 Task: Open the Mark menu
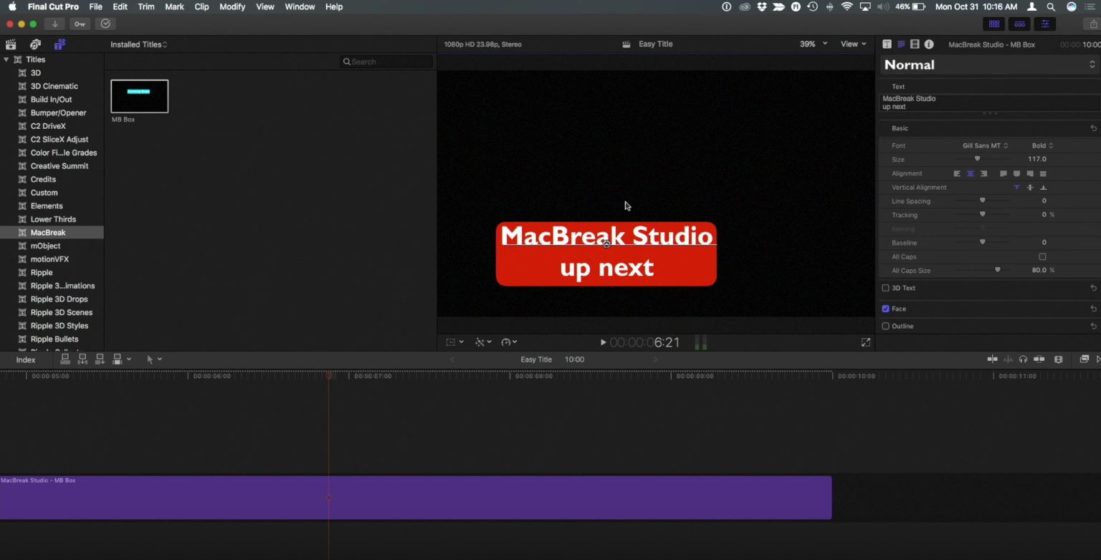pos(174,6)
